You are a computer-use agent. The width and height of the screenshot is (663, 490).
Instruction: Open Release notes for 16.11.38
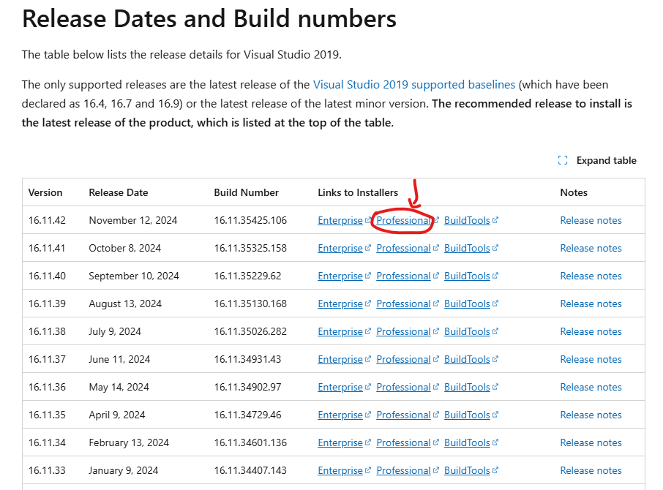tap(591, 331)
